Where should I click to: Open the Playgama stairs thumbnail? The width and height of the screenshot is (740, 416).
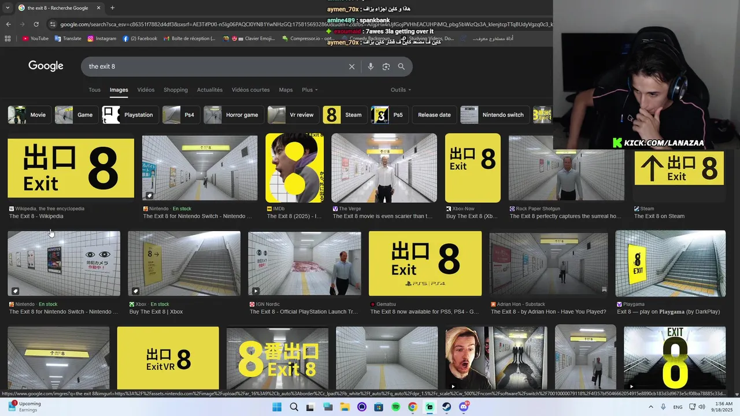(671, 263)
